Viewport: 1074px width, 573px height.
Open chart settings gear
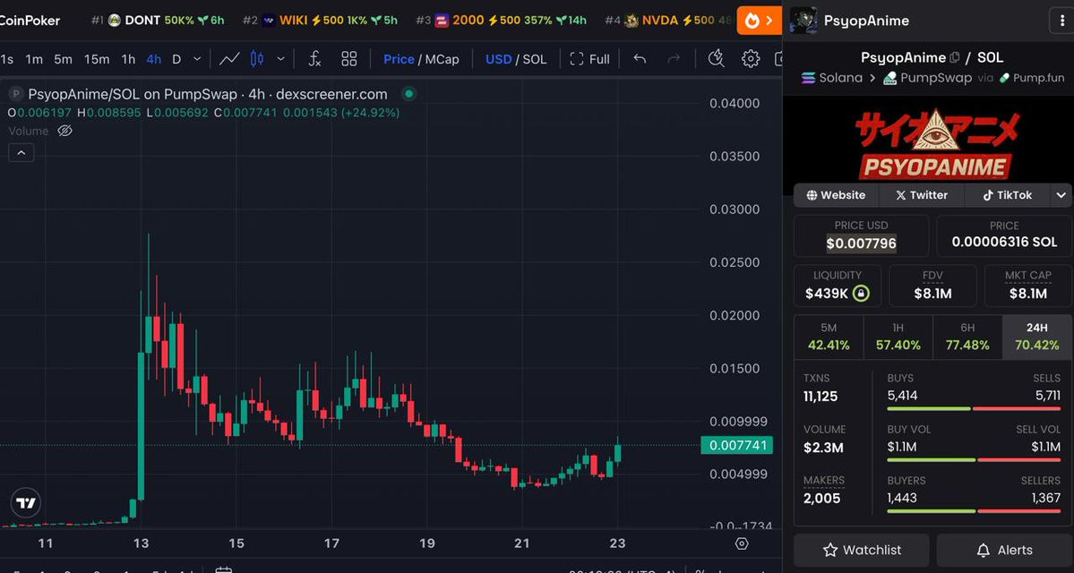(x=751, y=59)
